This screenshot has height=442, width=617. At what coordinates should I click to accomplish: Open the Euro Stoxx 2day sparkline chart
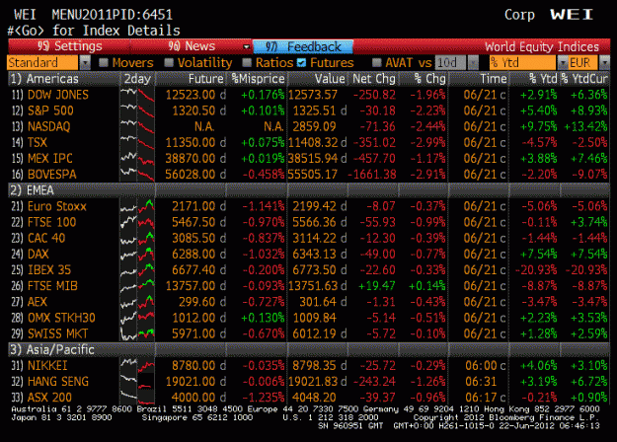[x=137, y=206]
